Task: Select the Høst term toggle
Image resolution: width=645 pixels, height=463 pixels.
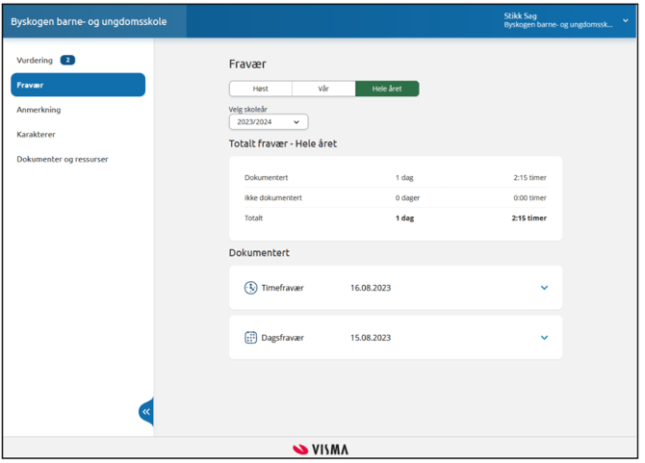Action: 260,89
